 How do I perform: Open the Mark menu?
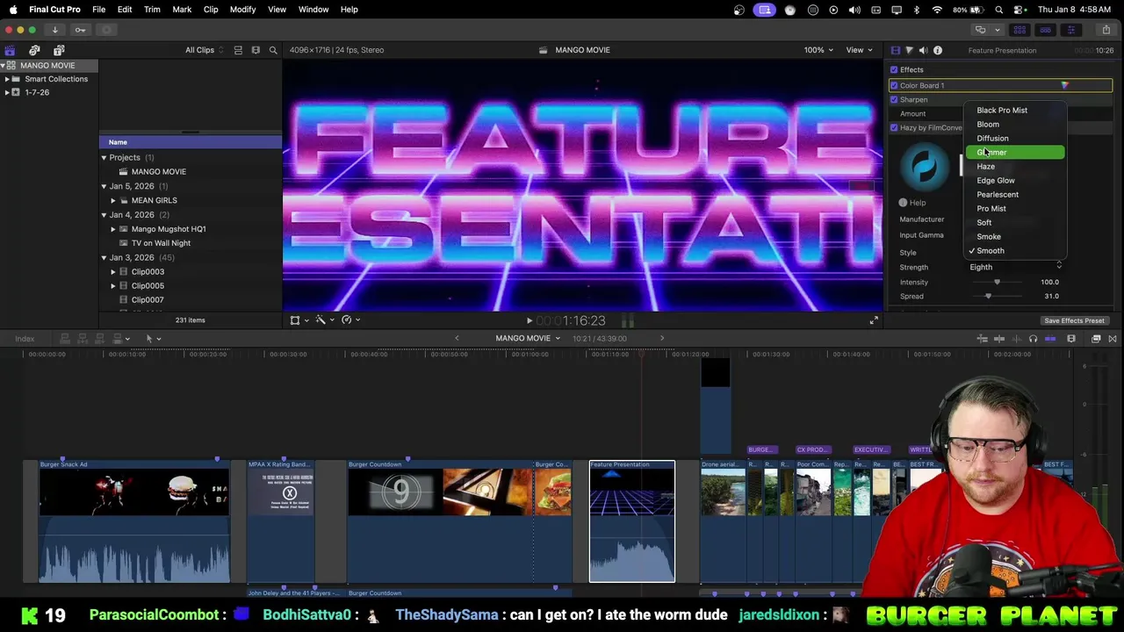coord(182,10)
